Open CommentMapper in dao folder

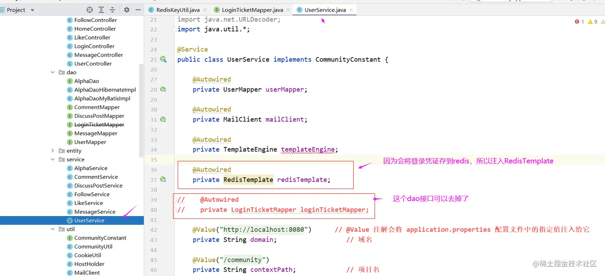tap(97, 107)
